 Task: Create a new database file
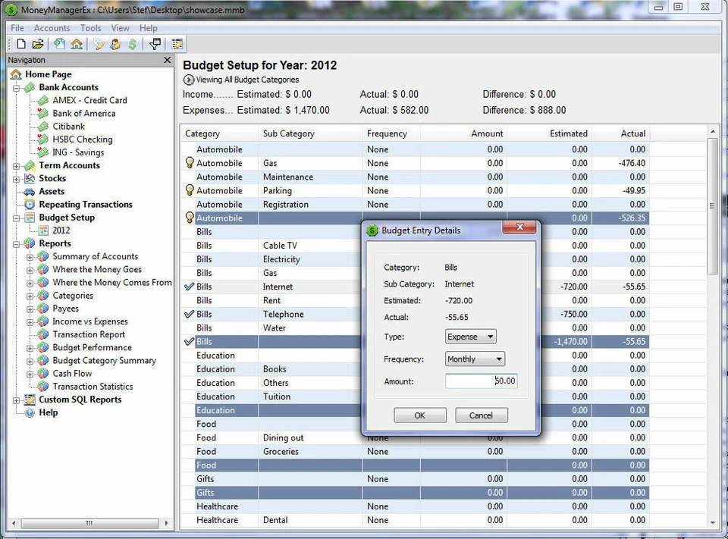click(21, 44)
